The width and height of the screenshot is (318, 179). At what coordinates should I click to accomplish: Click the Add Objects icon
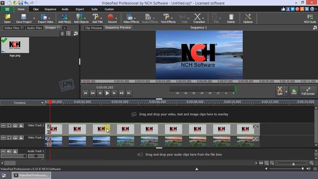[81, 18]
